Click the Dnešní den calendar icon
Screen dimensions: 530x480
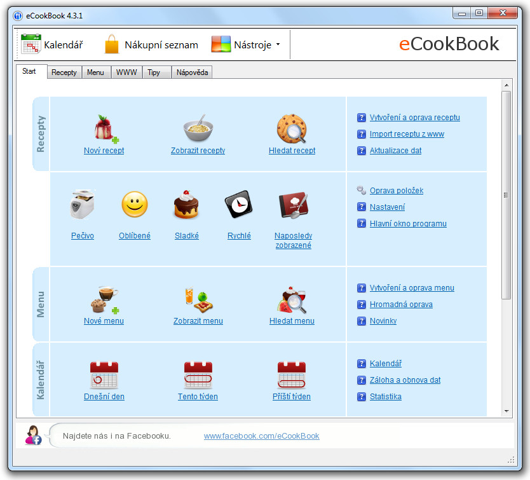click(104, 375)
